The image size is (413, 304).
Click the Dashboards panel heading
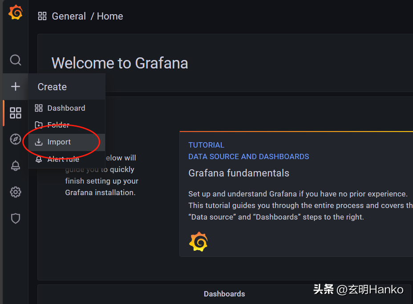[x=224, y=294]
